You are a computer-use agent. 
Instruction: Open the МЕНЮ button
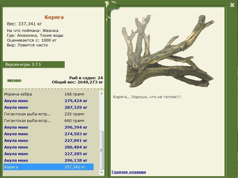pos(14,81)
